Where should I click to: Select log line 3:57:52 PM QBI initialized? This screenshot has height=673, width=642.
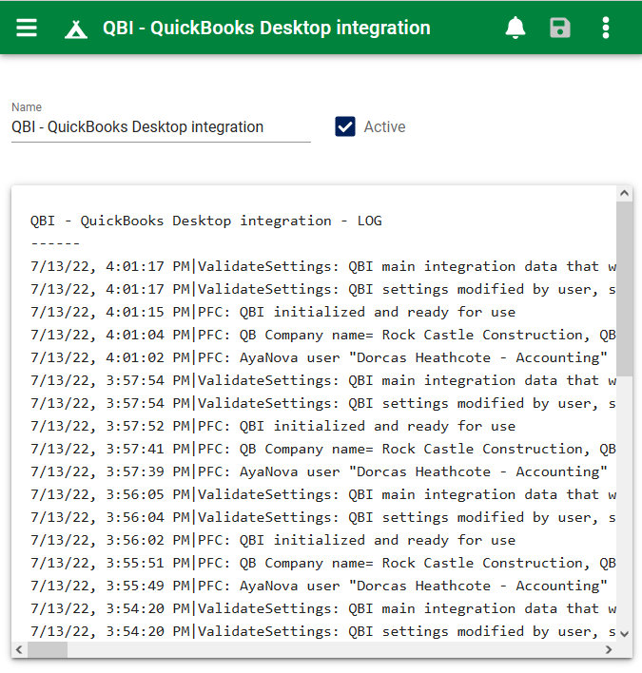(x=273, y=426)
